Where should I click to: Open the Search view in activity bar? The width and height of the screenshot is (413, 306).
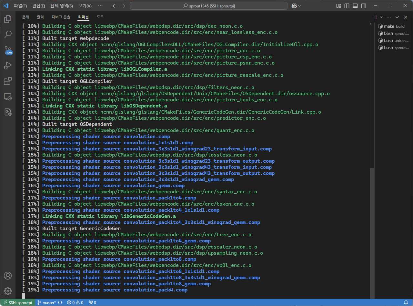(8, 34)
